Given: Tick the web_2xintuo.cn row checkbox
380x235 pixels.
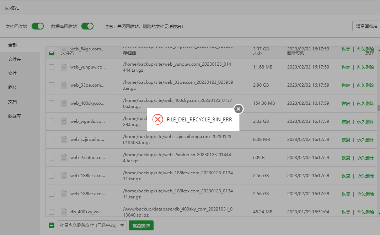Looking at the screenshot, I should click(52, 157).
